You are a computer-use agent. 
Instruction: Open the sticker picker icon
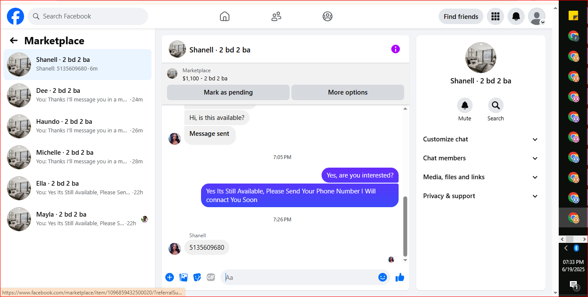[x=197, y=277]
